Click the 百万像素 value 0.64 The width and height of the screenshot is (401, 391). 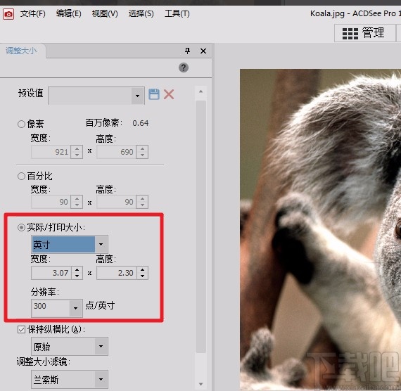pyautogui.click(x=141, y=123)
